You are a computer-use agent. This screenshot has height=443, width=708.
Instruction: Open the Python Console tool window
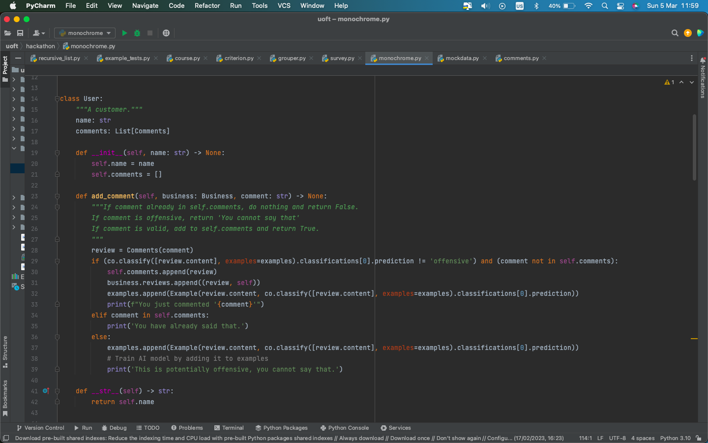click(x=344, y=428)
